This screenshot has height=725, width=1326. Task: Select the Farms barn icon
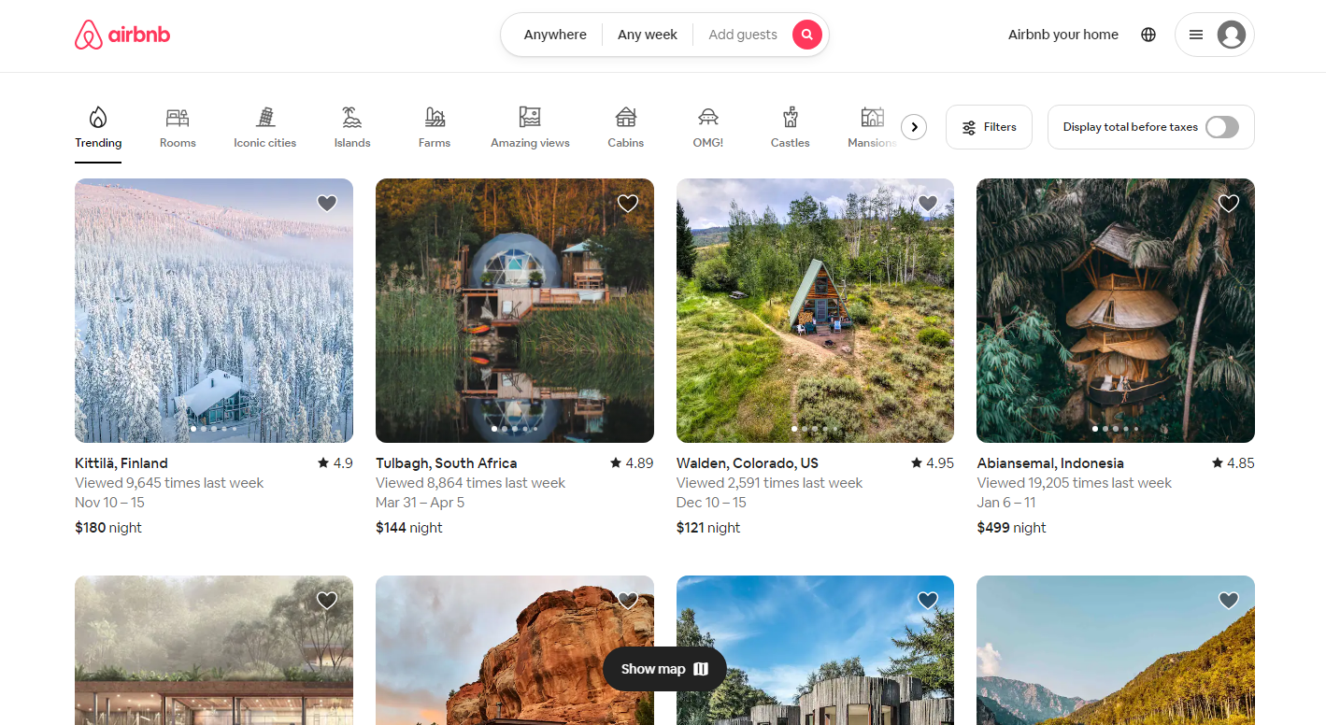point(435,117)
